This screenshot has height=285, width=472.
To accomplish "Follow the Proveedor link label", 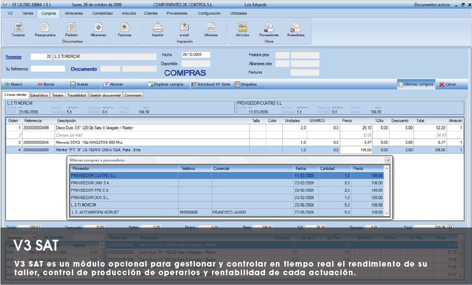I will 13,57.
